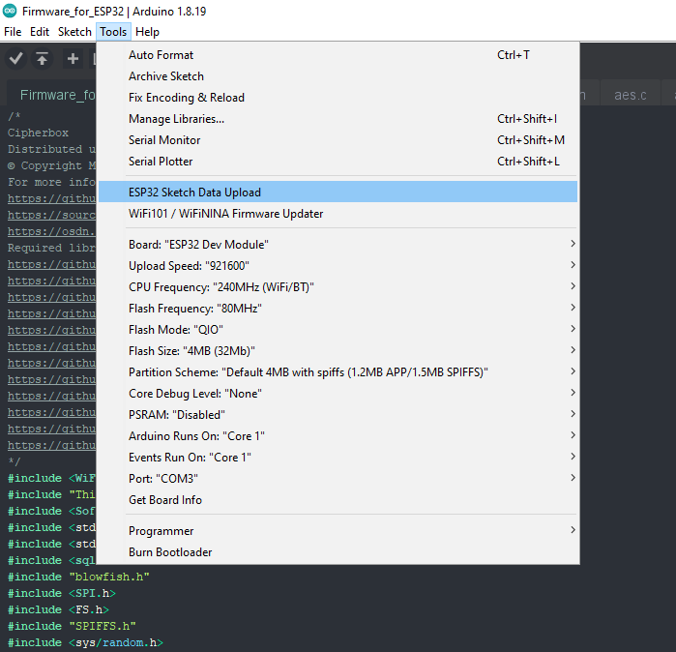
Task: Open Manage Libraries dialog
Action: click(338, 119)
